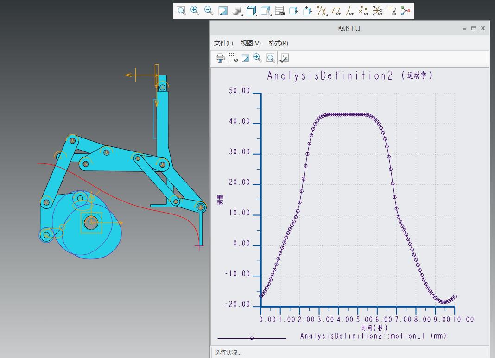Zoom out of the 3D model view
The height and width of the screenshot is (358, 495).
[x=209, y=11]
